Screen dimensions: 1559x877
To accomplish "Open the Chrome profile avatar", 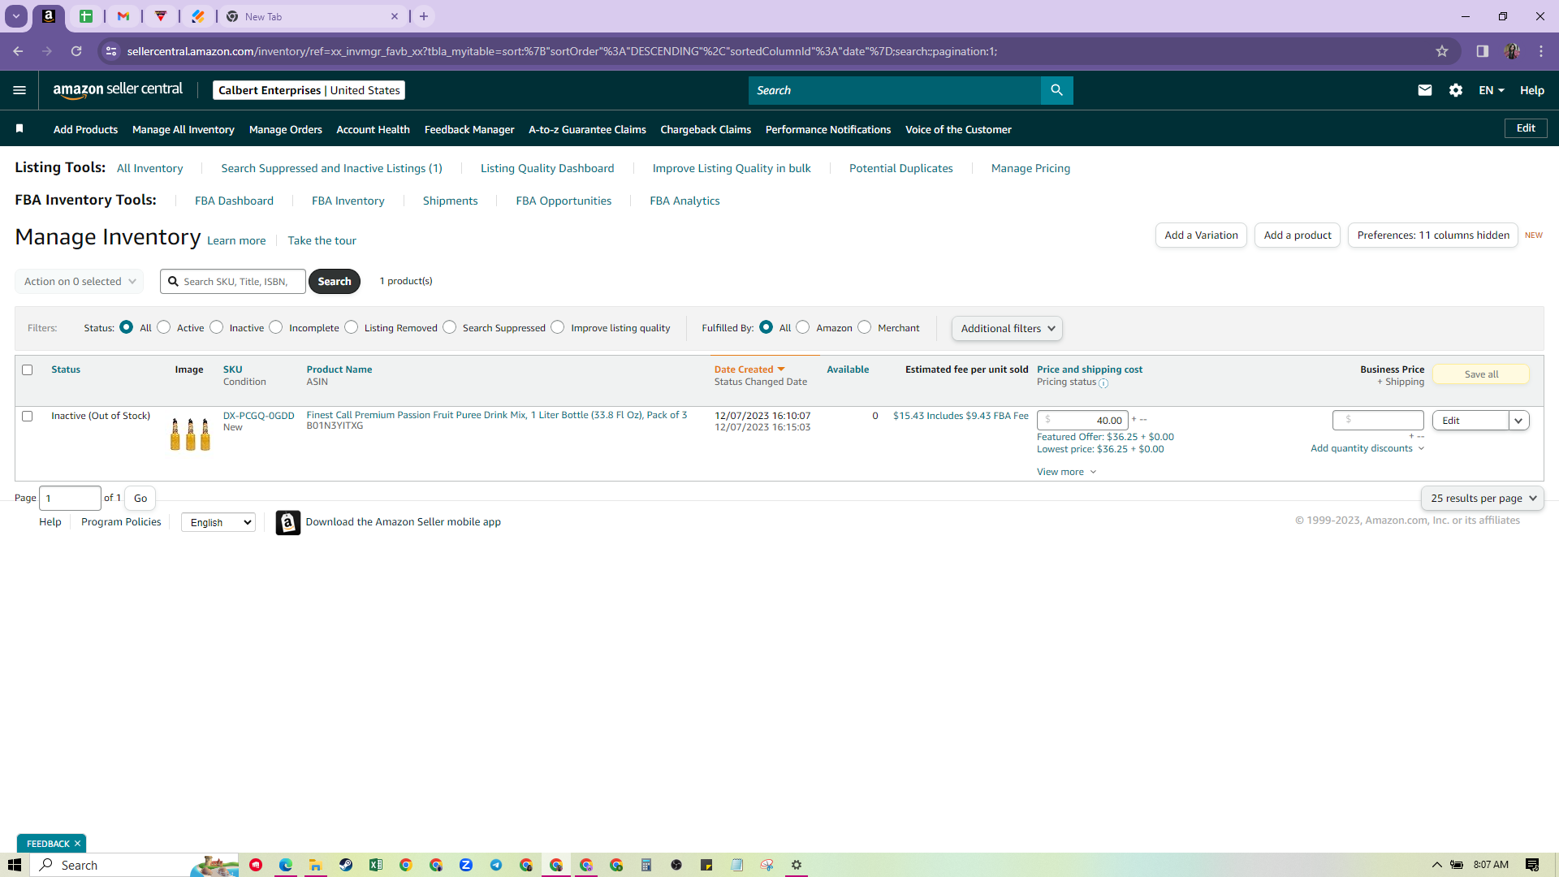I will [1511, 51].
